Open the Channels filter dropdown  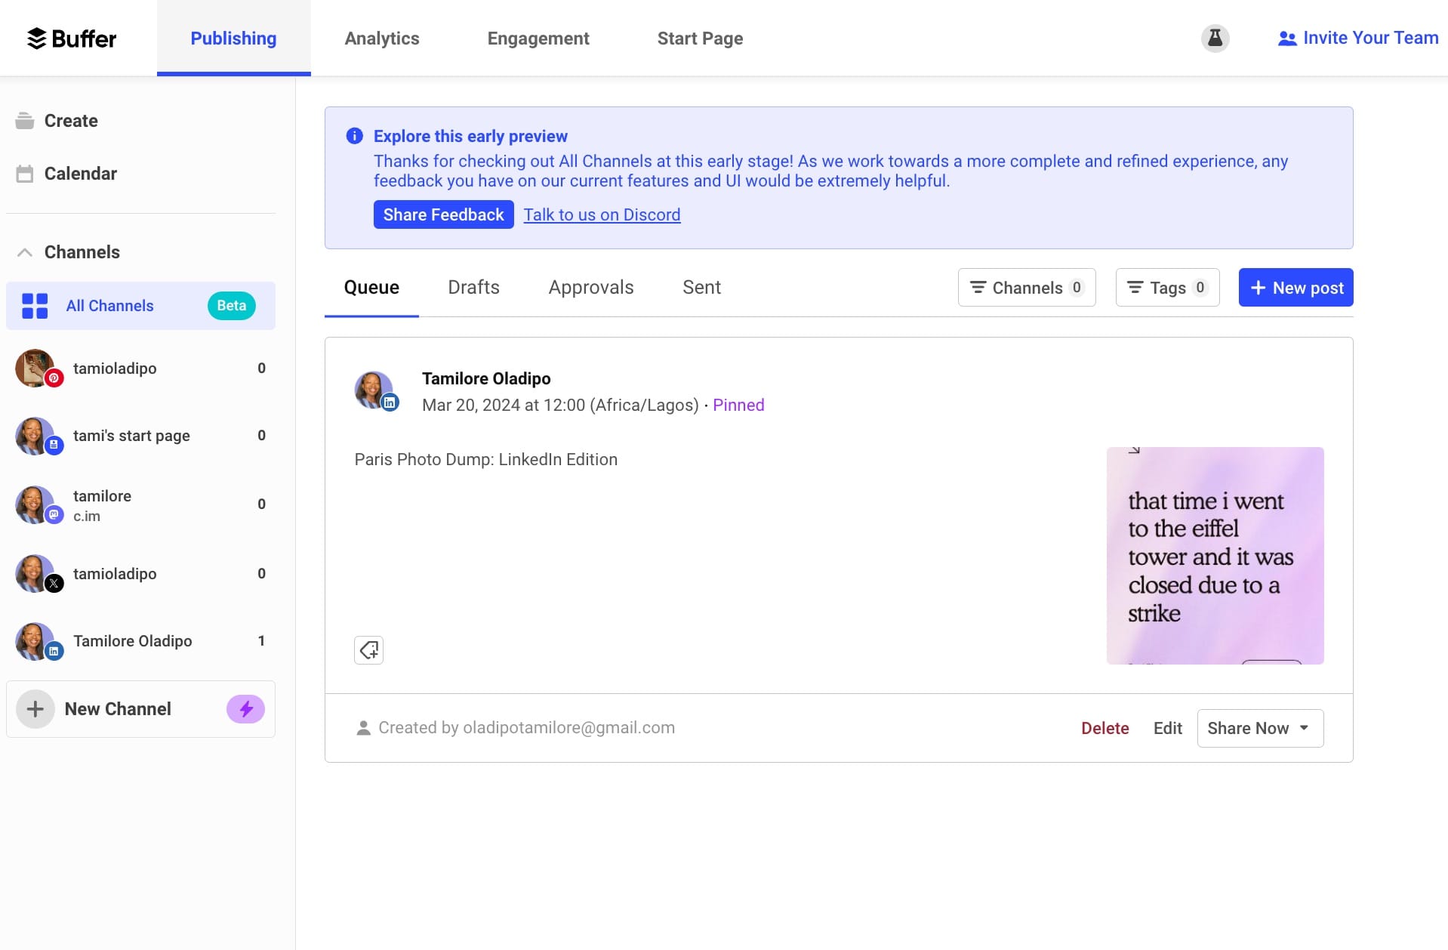point(1027,288)
